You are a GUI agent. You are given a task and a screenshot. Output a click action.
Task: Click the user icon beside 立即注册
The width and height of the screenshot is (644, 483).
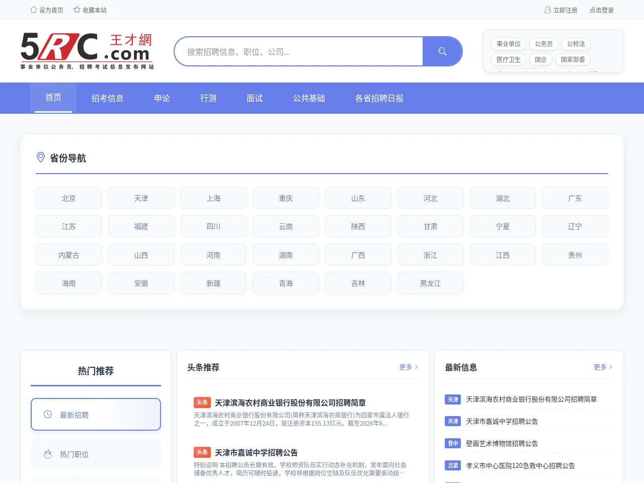tap(547, 10)
